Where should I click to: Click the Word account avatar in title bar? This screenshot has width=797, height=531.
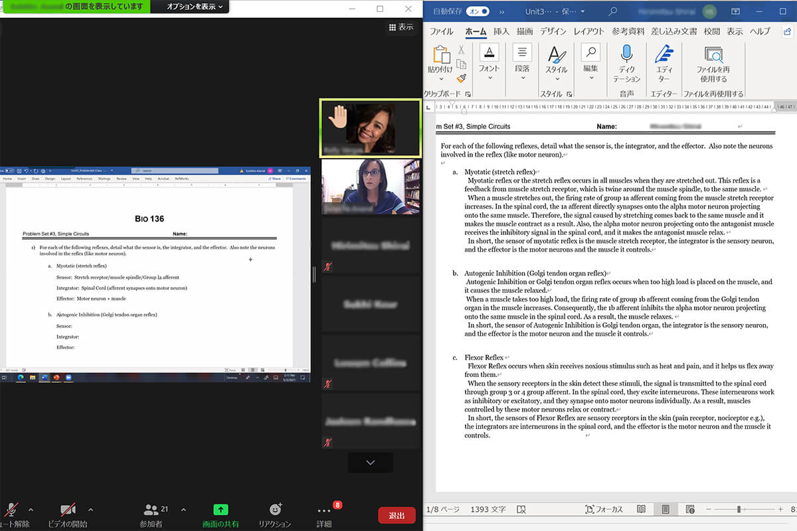(710, 11)
